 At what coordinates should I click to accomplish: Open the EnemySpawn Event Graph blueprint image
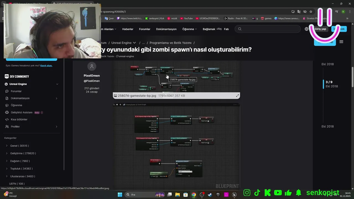[176, 146]
